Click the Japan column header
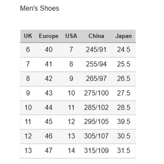 pyautogui.click(x=124, y=36)
